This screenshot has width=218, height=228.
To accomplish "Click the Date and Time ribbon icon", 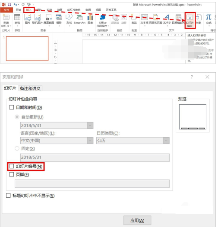I will (178, 17).
